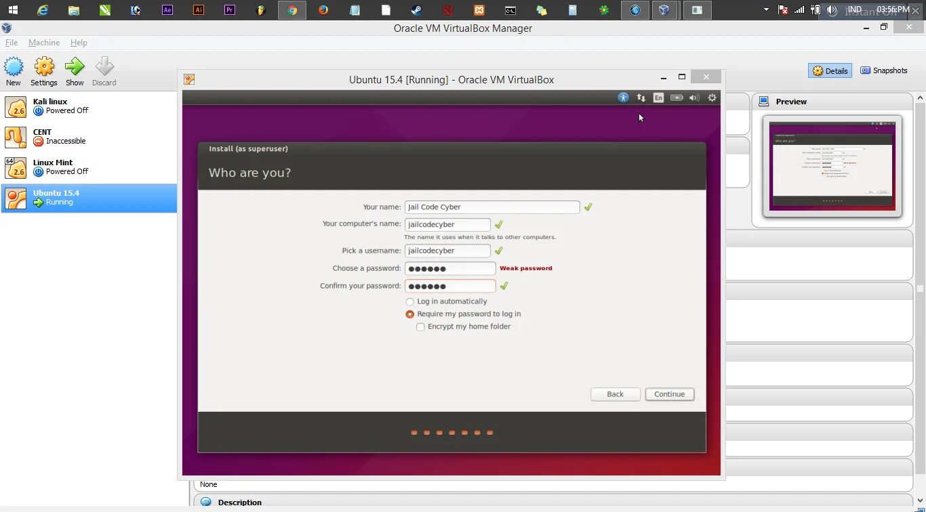Image resolution: width=926 pixels, height=512 pixels.
Task: Show hidden tray icons arrow
Action: [766, 10]
